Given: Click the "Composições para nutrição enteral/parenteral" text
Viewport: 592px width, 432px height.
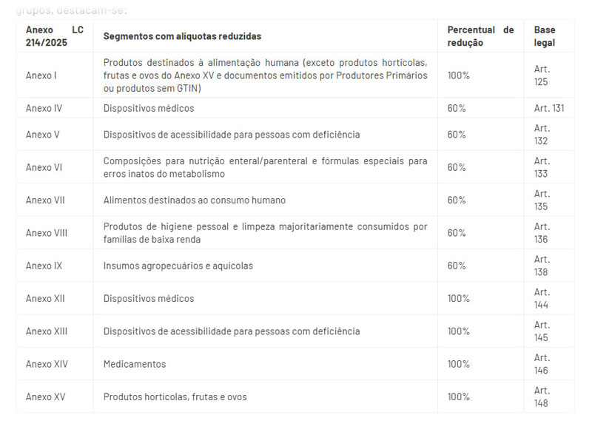Looking at the screenshot, I should (x=265, y=167).
